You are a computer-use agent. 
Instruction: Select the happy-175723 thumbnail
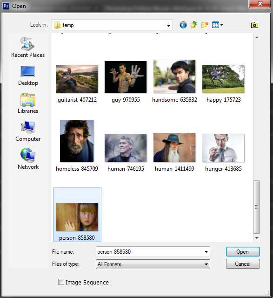coord(223,79)
